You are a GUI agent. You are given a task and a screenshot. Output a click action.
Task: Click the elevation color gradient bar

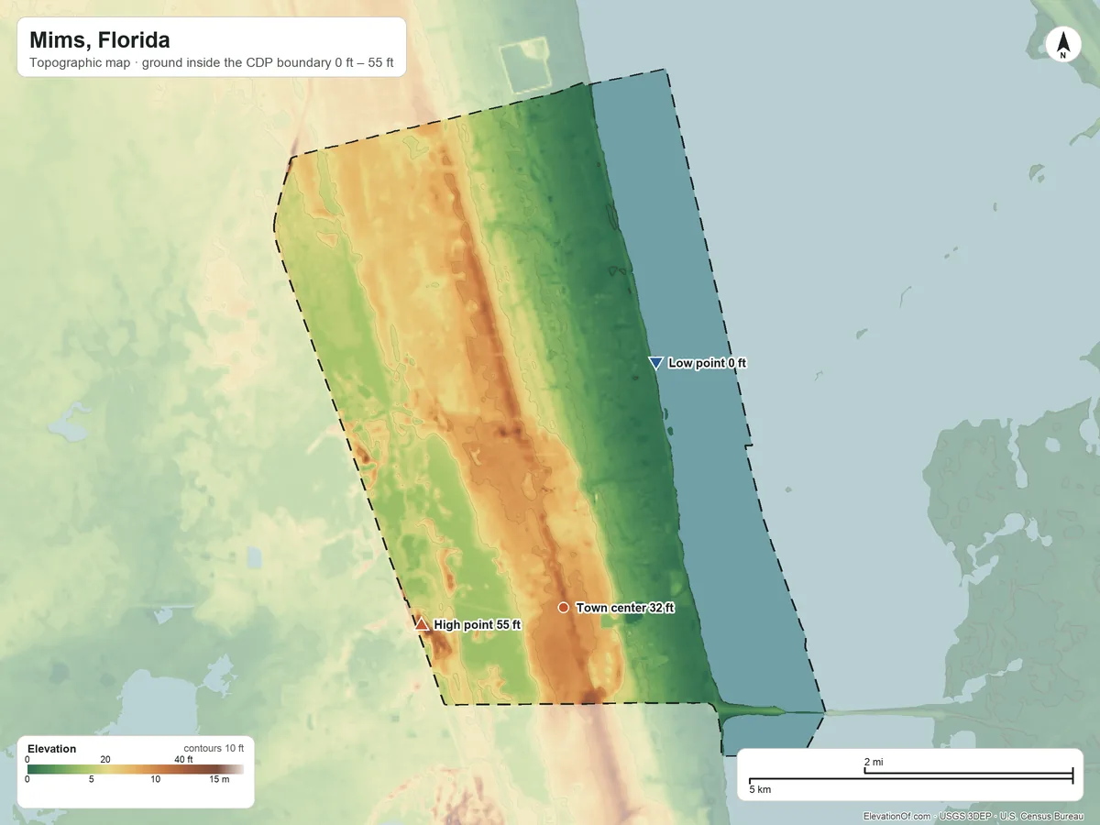click(136, 769)
